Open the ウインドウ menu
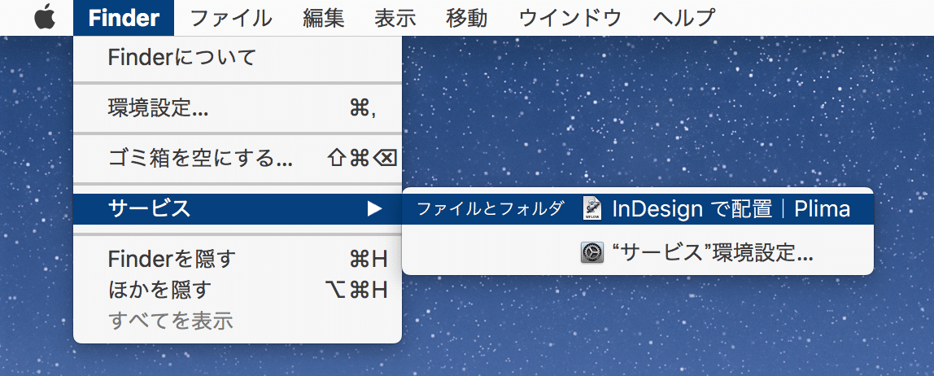 pyautogui.click(x=570, y=18)
